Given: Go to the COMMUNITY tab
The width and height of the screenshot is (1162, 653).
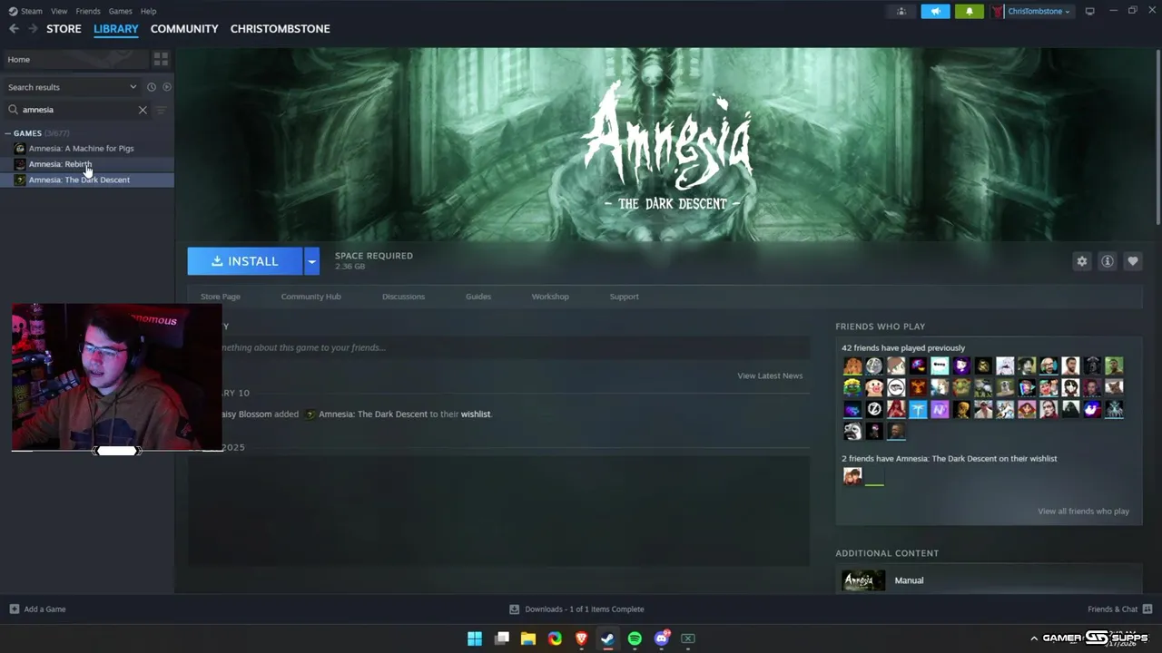Looking at the screenshot, I should (184, 29).
